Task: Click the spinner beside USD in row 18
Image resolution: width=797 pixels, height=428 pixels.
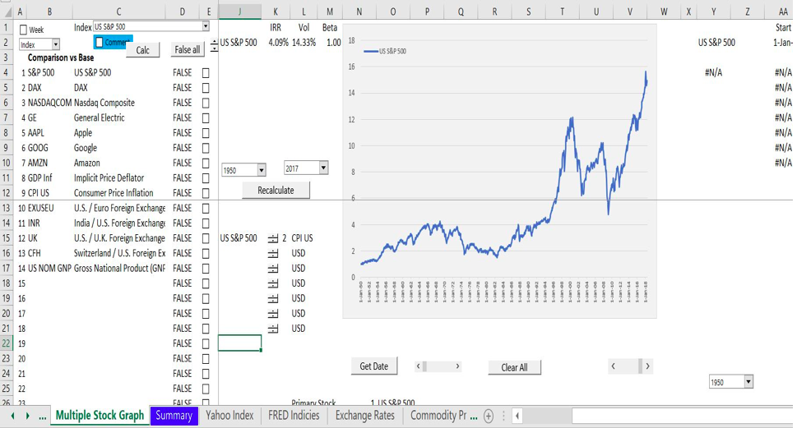Action: pos(273,283)
